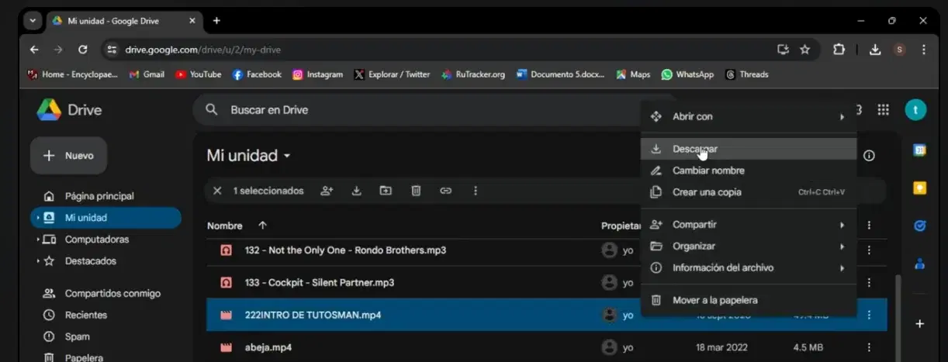Sort by the Nombre column header
948x362 pixels.
point(225,226)
